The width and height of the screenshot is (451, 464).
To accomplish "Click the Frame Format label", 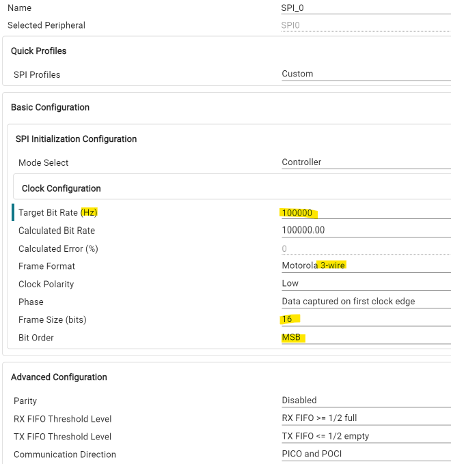I will 46,266.
